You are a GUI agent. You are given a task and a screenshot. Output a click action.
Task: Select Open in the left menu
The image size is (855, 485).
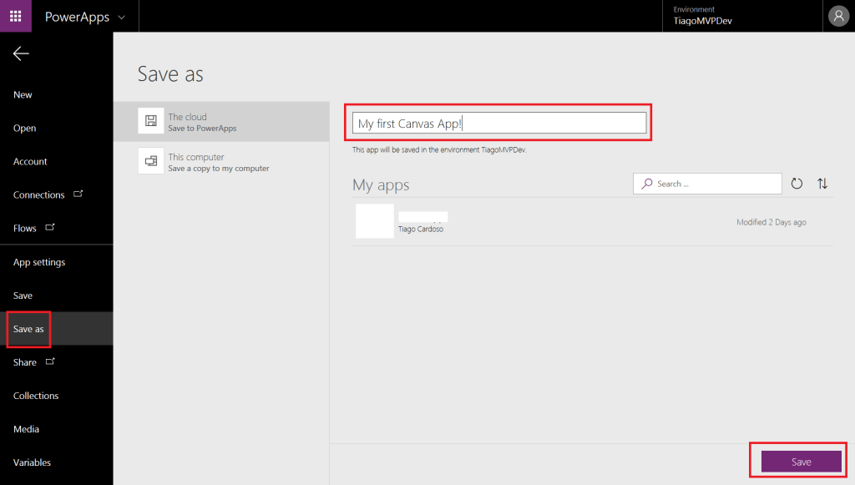click(x=25, y=129)
